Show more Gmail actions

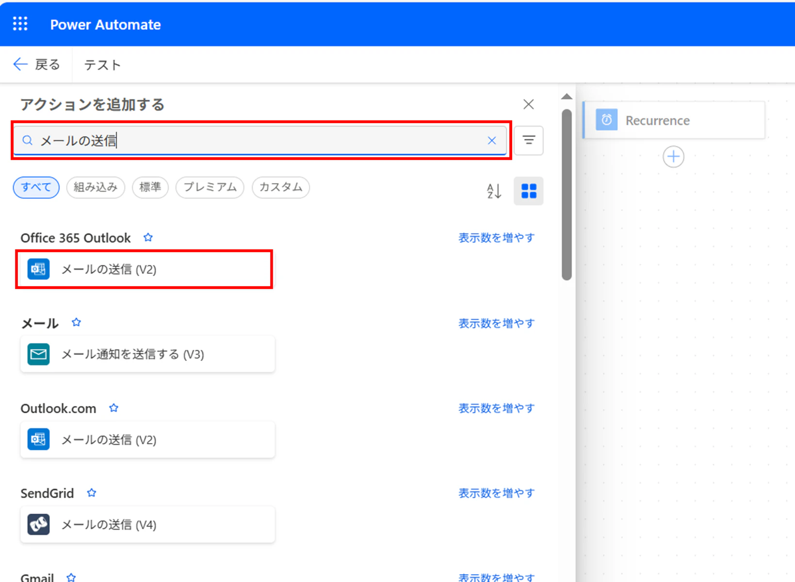pyautogui.click(x=497, y=577)
